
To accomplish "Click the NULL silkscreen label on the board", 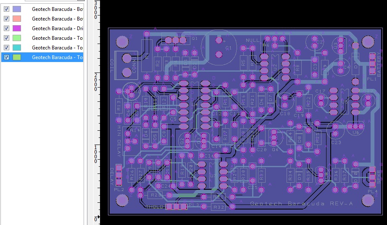I will (x=253, y=40).
